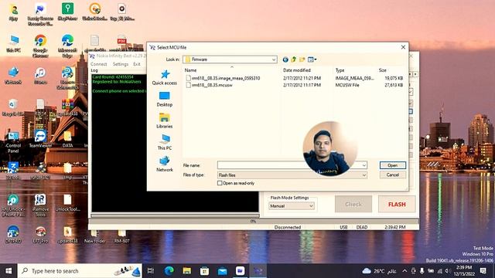Click the Check button
Screen dimensions: 495x278
pyautogui.click(x=353, y=204)
